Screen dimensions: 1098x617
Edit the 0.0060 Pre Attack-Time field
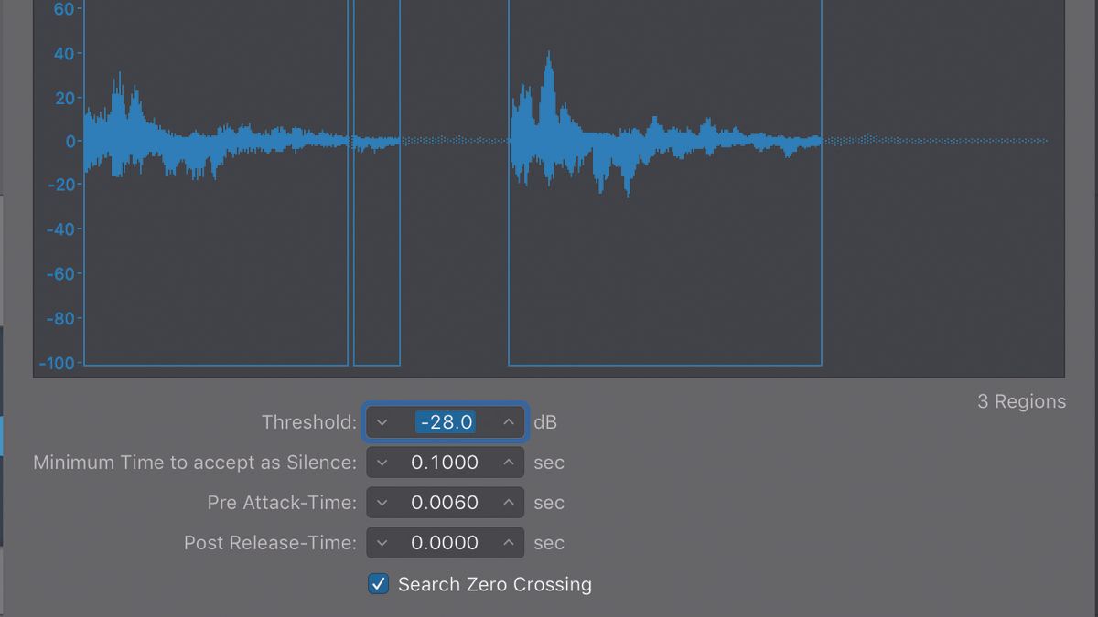[446, 503]
